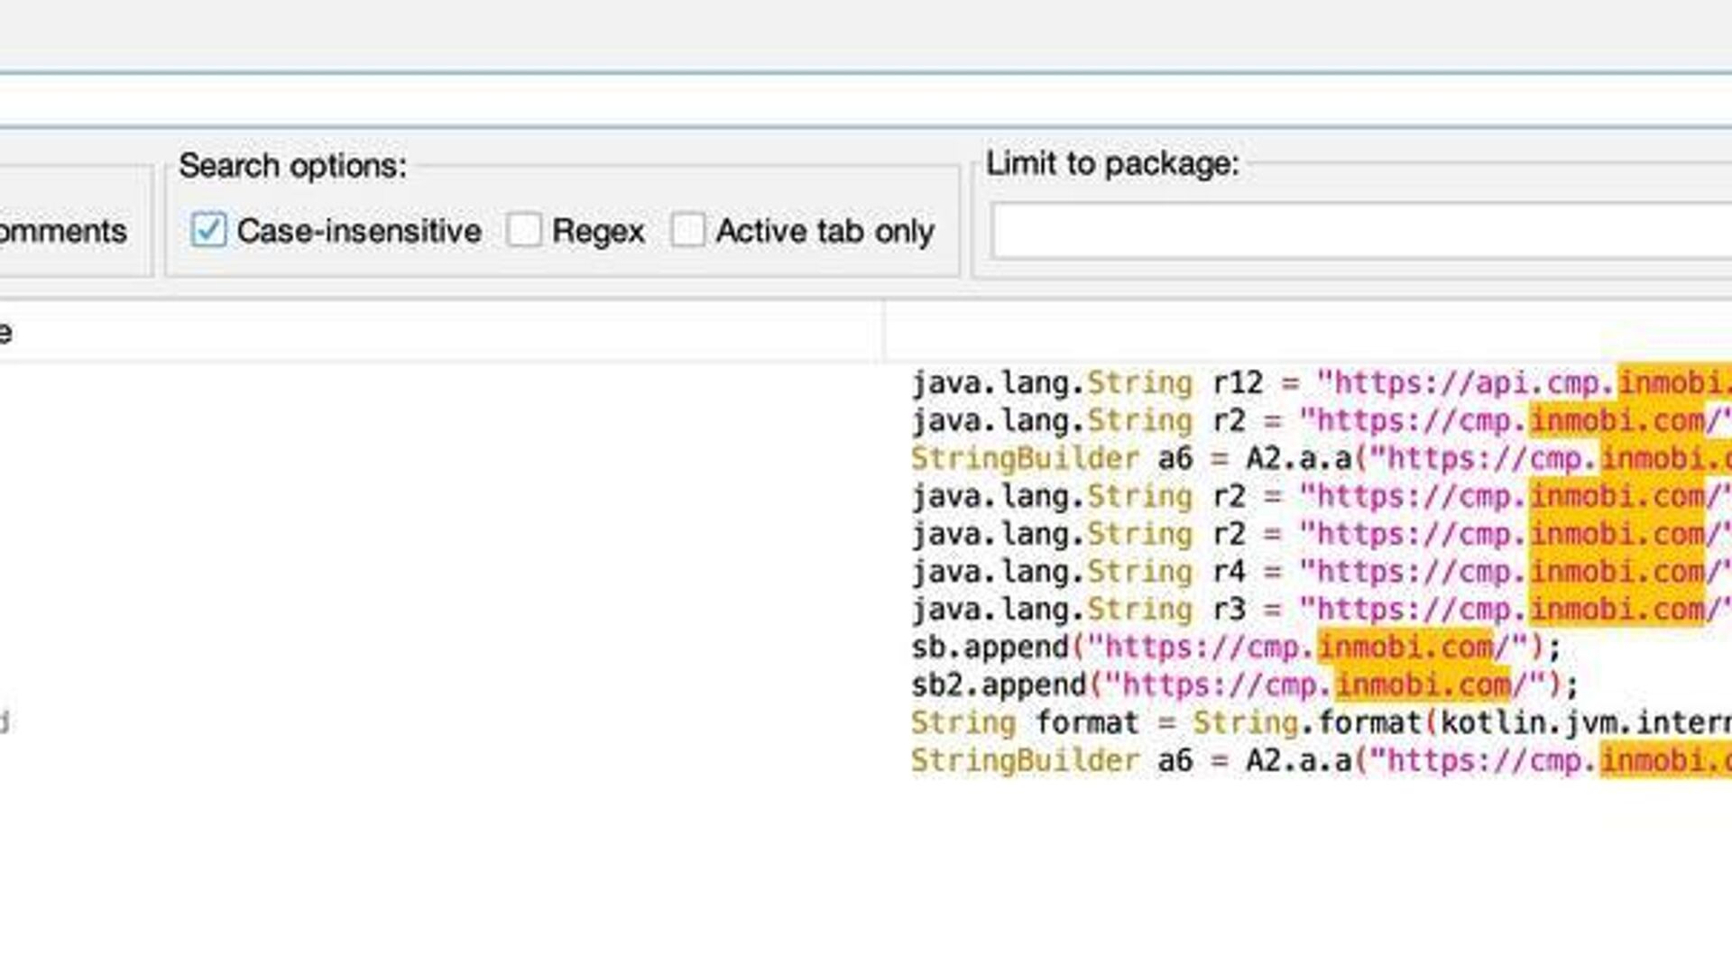Uncheck the Case-insensitive checkbox
Viewport: 1732px width, 974px height.
tap(208, 230)
